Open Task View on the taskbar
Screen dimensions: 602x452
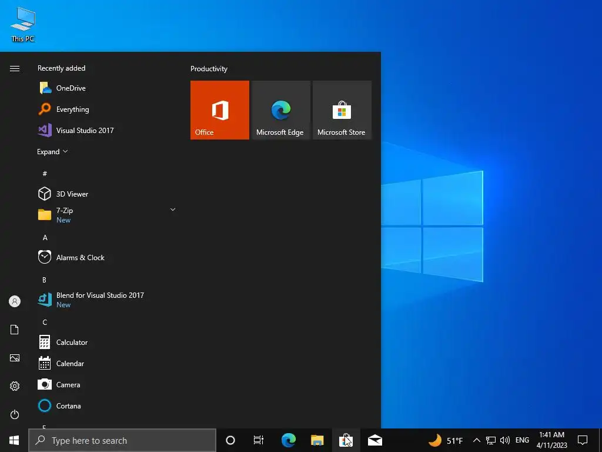(259, 440)
